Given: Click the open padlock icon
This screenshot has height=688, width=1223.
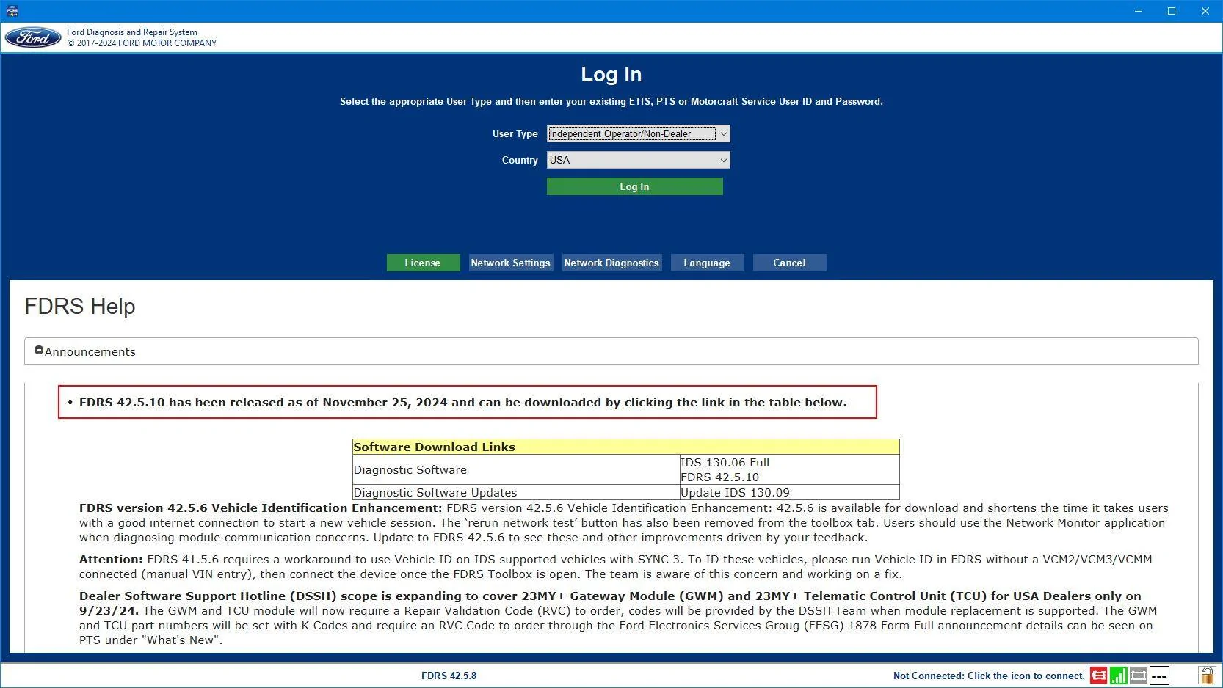Looking at the screenshot, I should click(1206, 676).
